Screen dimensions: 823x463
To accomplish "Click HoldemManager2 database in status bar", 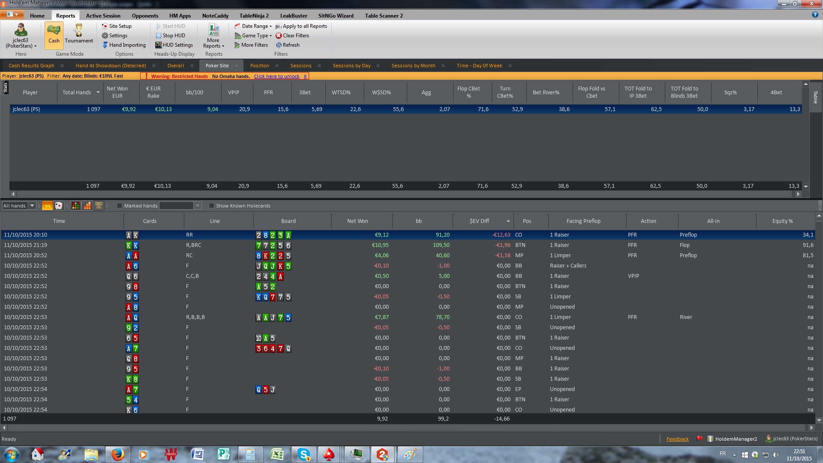I will (x=732, y=439).
